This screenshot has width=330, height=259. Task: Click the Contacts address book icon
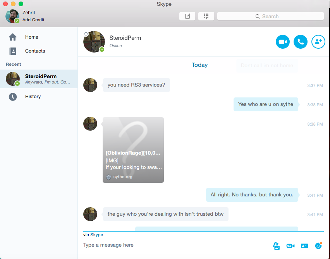13,51
